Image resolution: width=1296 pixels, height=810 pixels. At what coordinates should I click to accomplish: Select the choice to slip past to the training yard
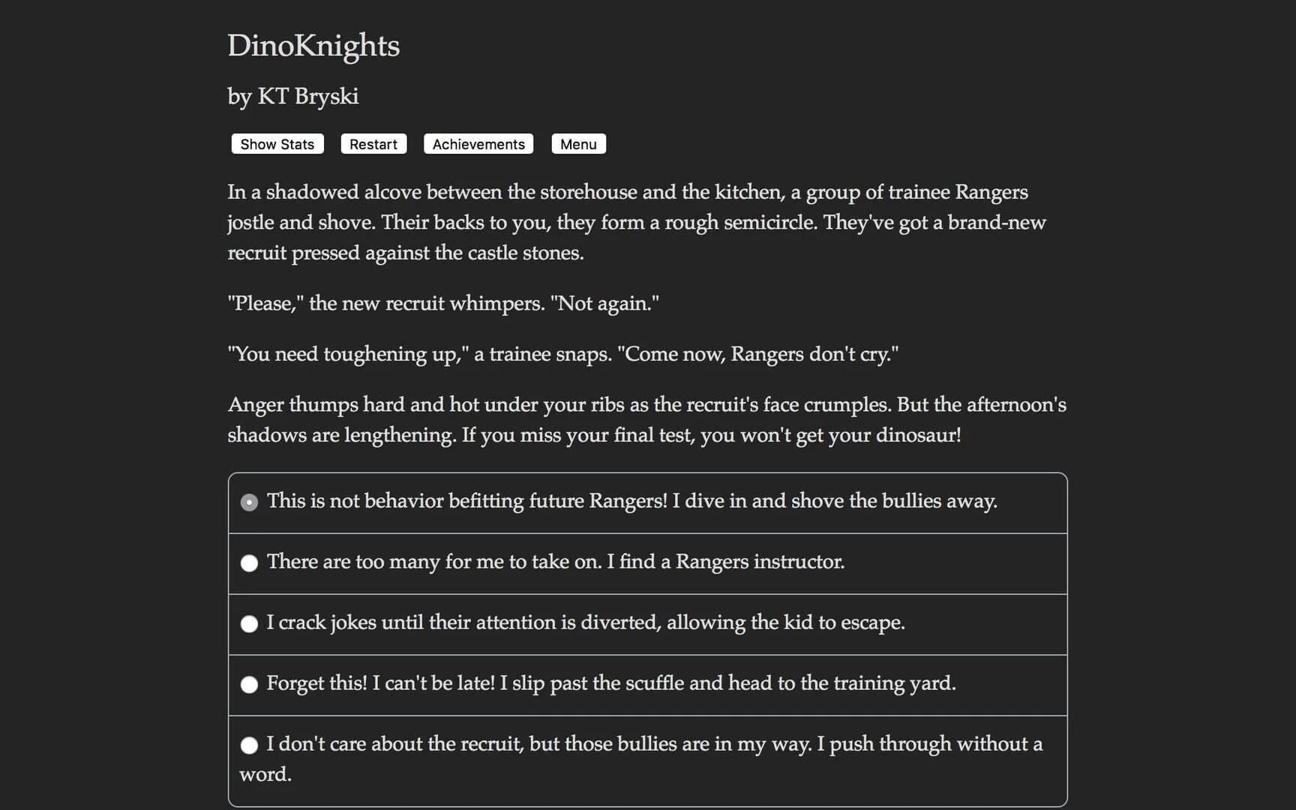pos(249,685)
